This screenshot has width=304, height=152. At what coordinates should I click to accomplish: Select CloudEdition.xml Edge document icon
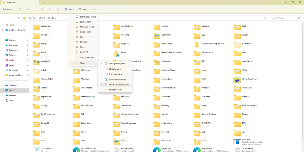coord(76,150)
